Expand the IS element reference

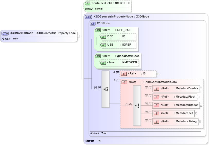(x=158, y=74)
